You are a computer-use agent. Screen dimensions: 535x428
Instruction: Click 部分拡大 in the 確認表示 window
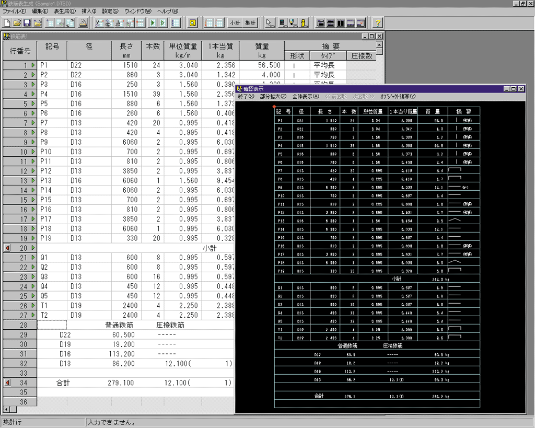click(x=273, y=97)
